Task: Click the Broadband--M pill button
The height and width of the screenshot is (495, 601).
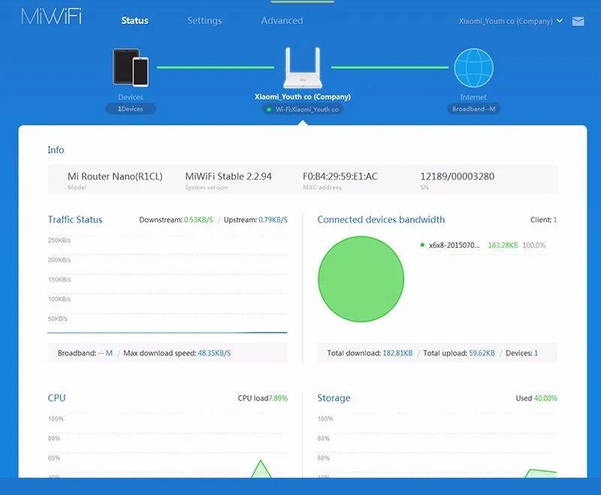Action: click(x=473, y=109)
